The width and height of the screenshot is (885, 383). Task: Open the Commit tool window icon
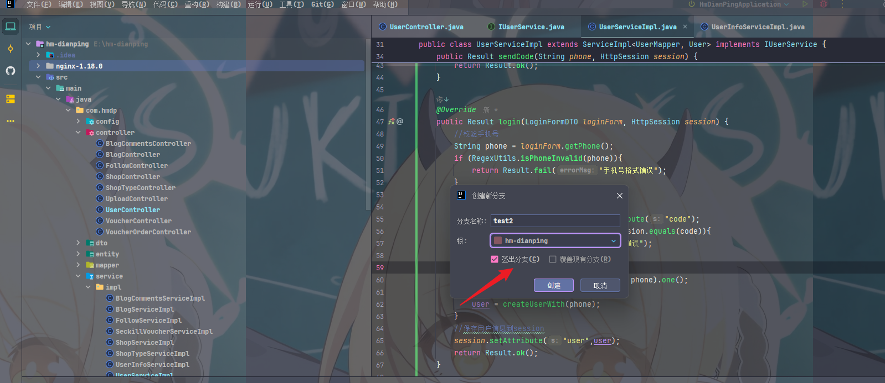pyautogui.click(x=11, y=49)
